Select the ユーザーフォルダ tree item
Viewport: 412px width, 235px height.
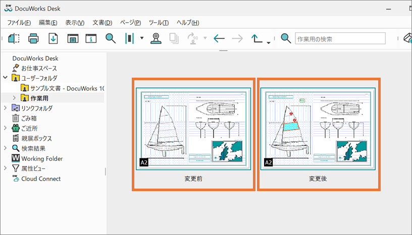click(39, 78)
